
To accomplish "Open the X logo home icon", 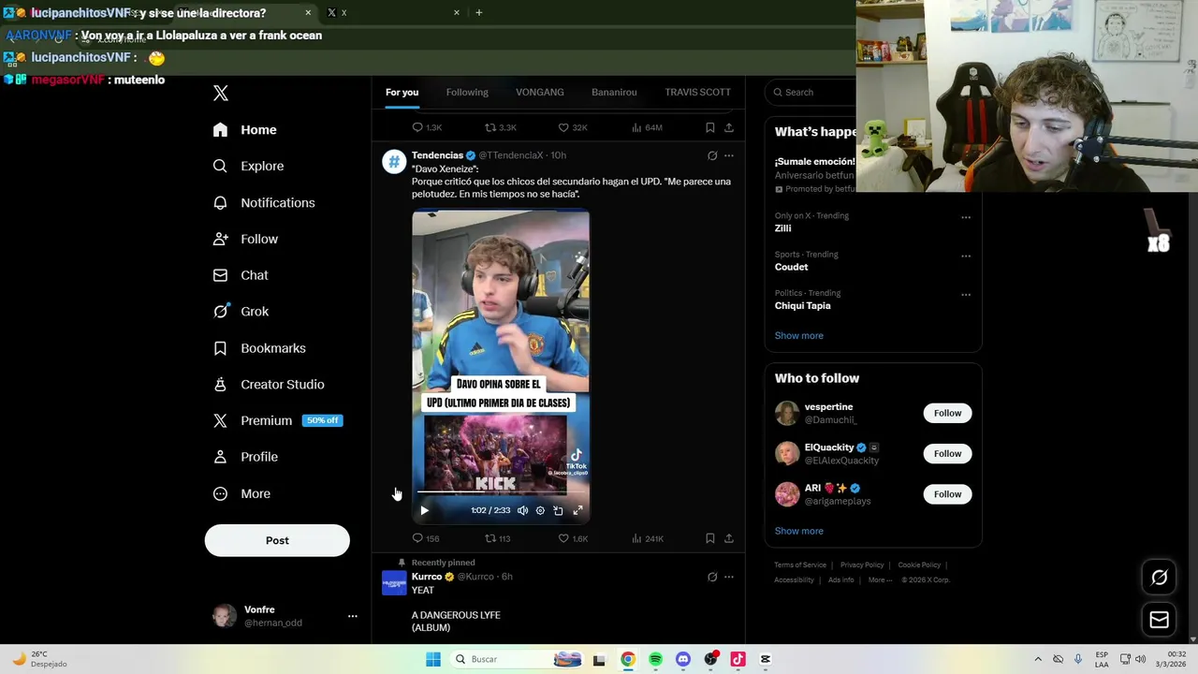I will 220,93.
